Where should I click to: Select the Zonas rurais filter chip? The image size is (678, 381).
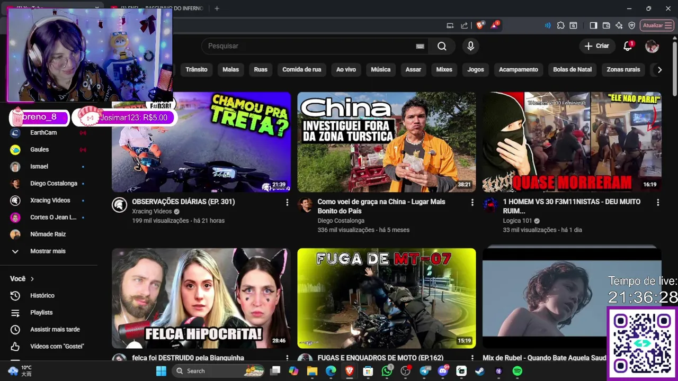point(623,69)
